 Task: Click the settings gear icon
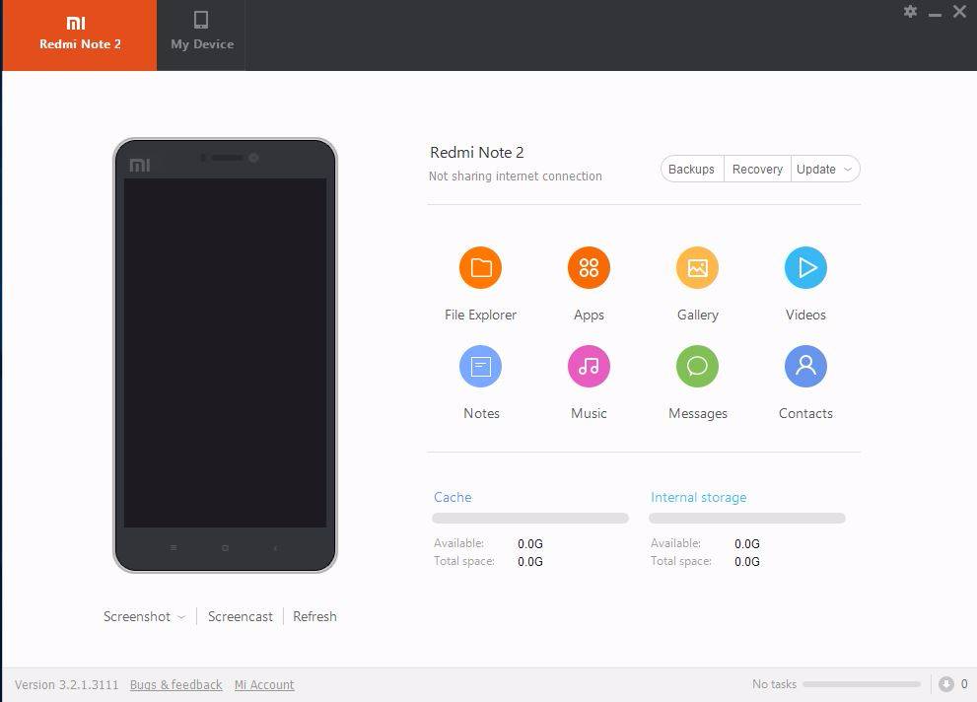[x=910, y=12]
